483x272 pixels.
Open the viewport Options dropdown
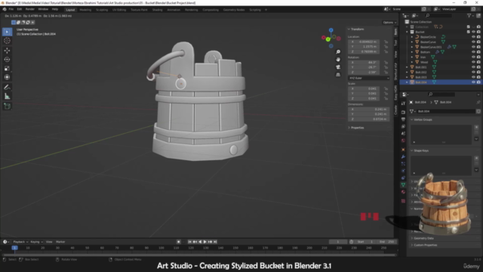[389, 23]
